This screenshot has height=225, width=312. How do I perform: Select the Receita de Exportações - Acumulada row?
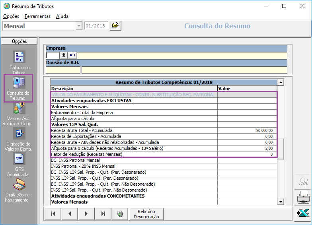pyautogui.click(x=164, y=136)
